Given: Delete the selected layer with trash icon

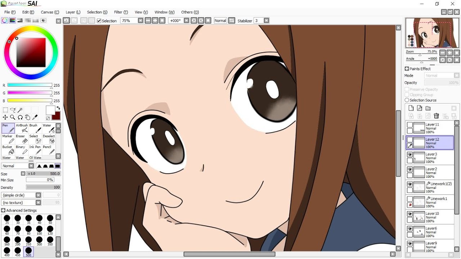Looking at the screenshot, I should tap(437, 116).
